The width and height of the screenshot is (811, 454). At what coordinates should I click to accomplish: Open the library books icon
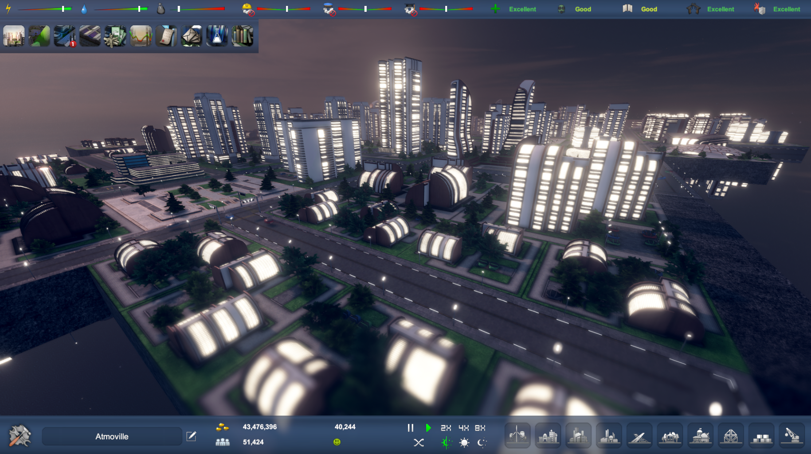[x=243, y=36]
